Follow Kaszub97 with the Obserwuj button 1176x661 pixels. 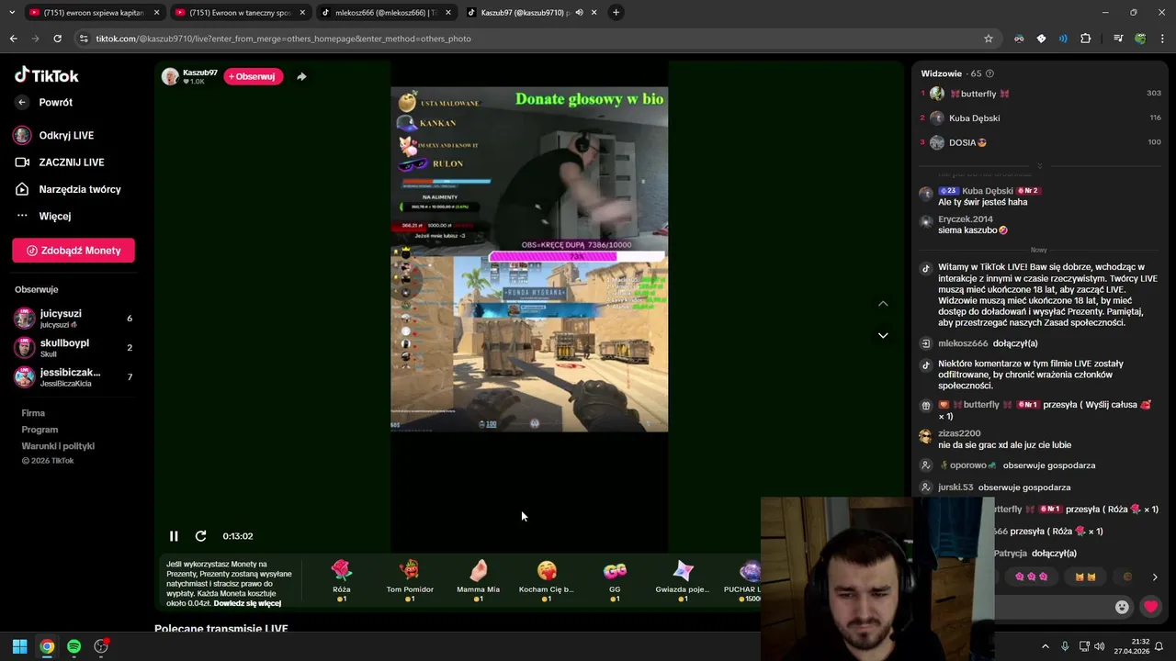(x=253, y=76)
